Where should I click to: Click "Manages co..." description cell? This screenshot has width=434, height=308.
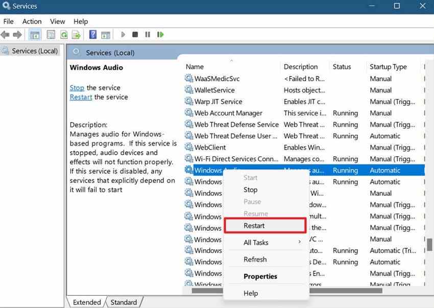[304, 159]
